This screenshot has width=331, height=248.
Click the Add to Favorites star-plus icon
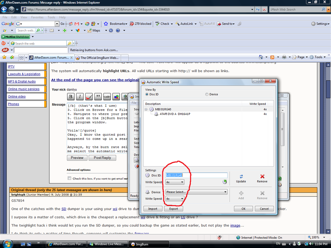pyautogui.click(x=12, y=57)
